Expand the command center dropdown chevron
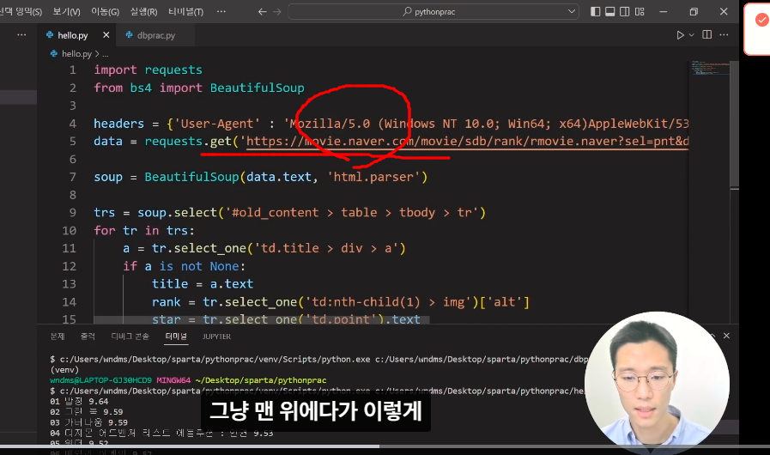This screenshot has height=455, width=770. click(x=571, y=11)
